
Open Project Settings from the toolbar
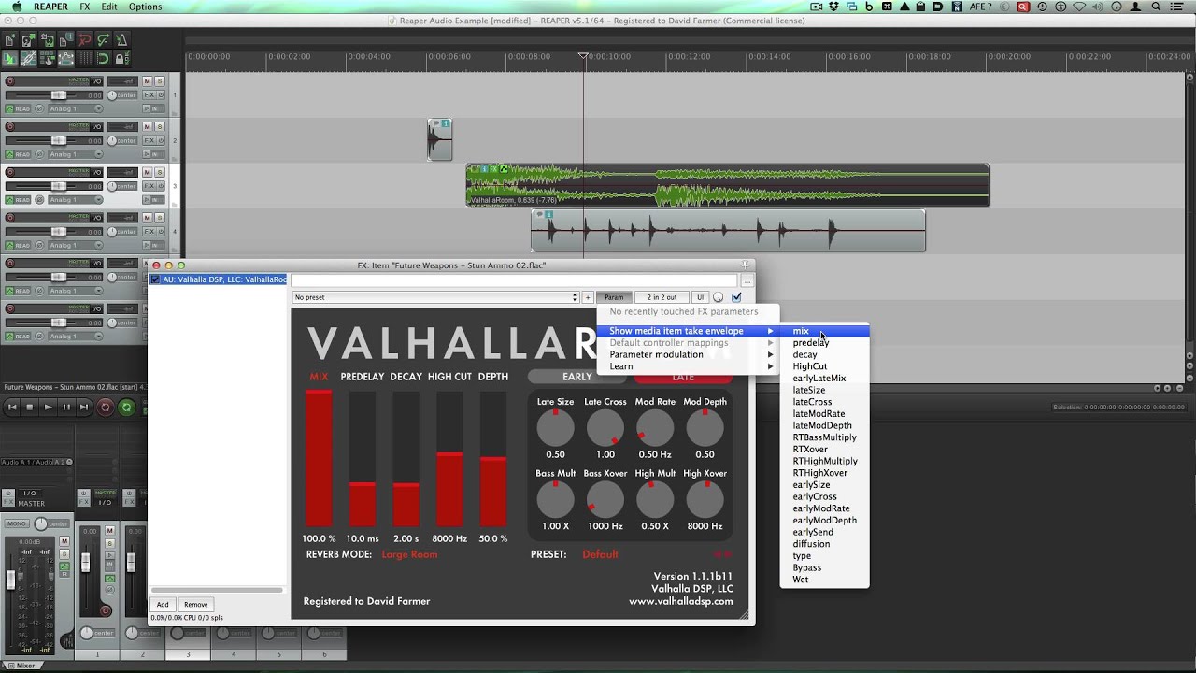(66, 40)
